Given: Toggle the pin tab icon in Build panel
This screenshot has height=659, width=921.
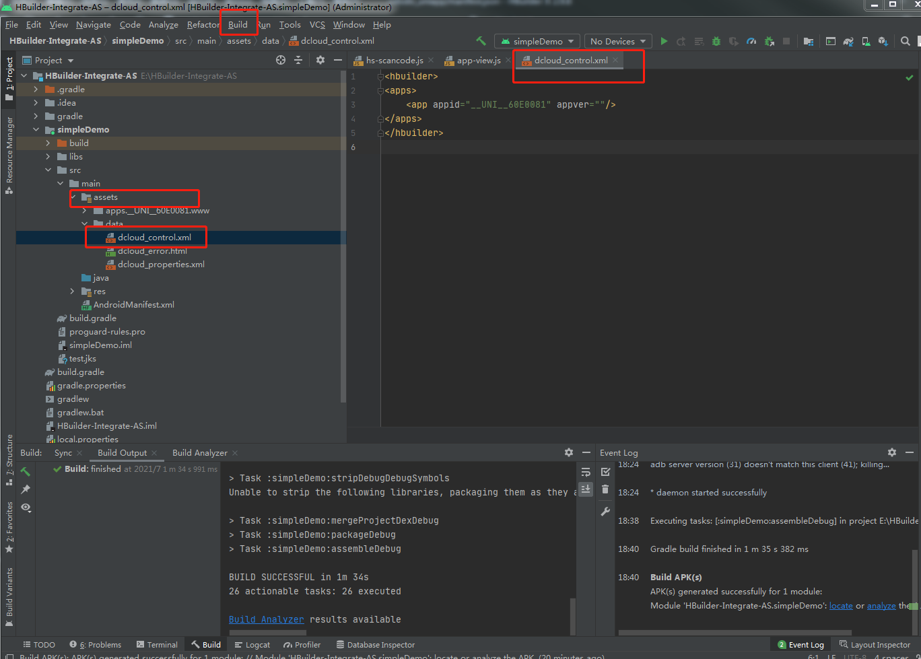Looking at the screenshot, I should point(26,489).
